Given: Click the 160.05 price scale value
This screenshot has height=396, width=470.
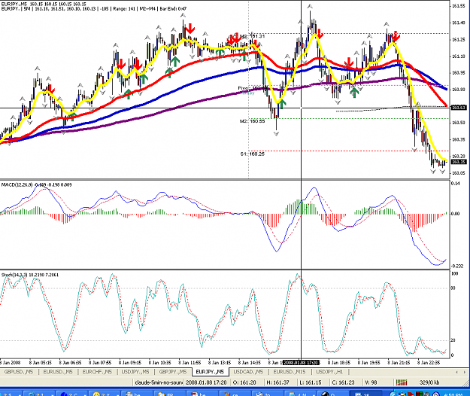Looking at the screenshot, I should [459, 173].
